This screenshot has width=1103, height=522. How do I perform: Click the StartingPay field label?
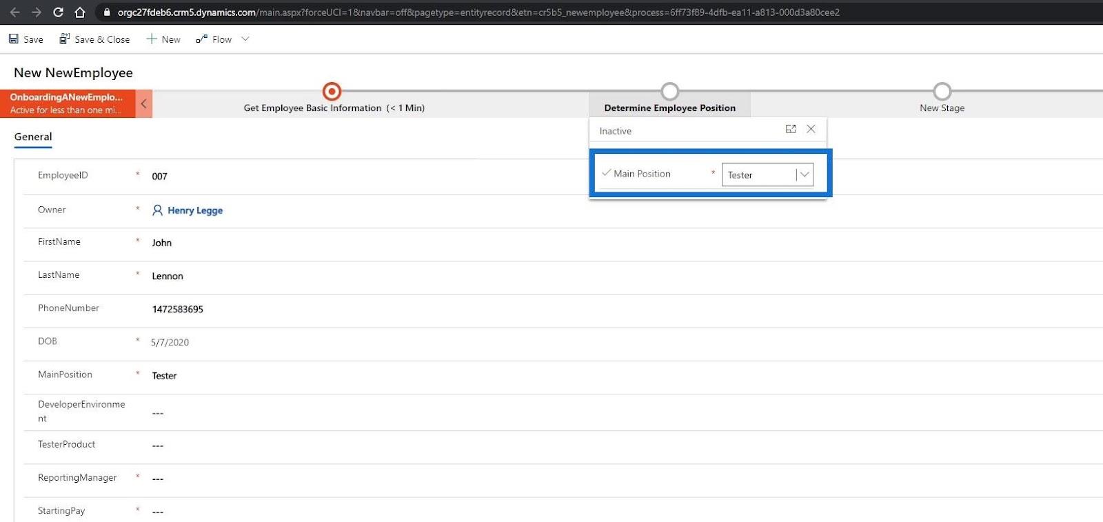click(x=61, y=511)
